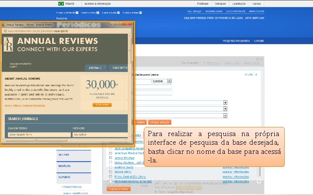Close the search dialog with the X icon

click(x=256, y=75)
